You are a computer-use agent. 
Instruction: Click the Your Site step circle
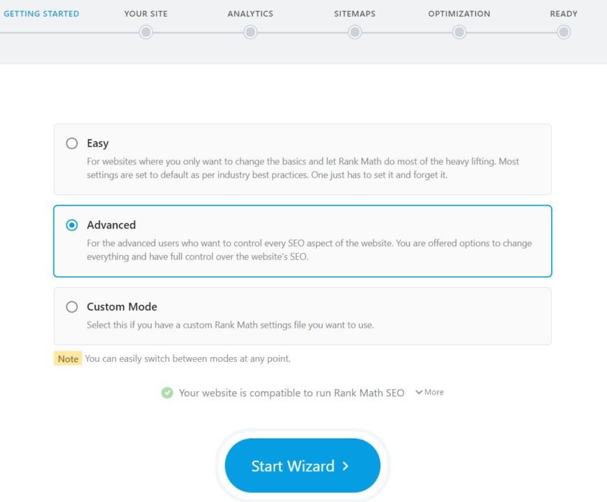click(146, 32)
